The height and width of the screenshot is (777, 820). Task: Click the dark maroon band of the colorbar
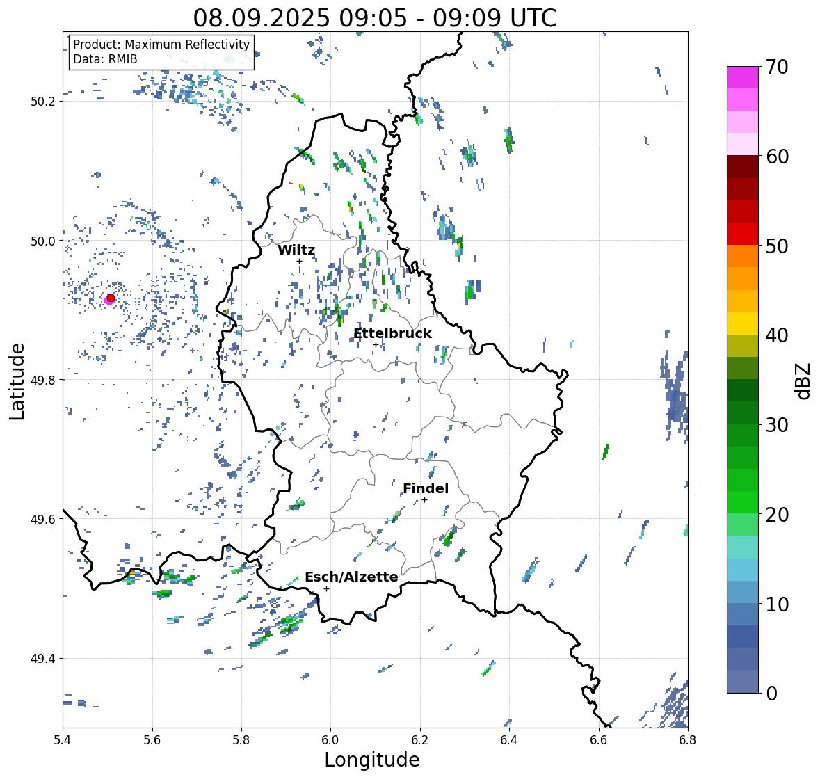click(743, 167)
